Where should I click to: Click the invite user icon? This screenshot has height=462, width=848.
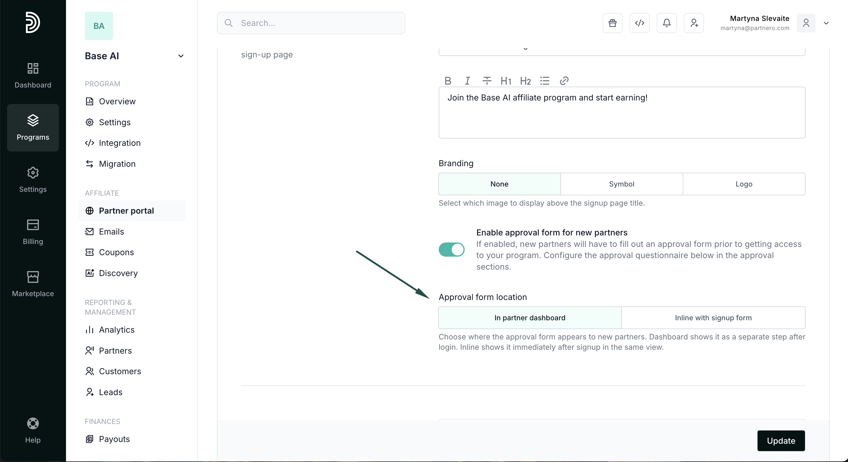pyautogui.click(x=694, y=23)
